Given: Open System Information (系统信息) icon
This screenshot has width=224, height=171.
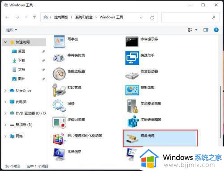Looking at the screenshot, I should click(x=59, y=154).
